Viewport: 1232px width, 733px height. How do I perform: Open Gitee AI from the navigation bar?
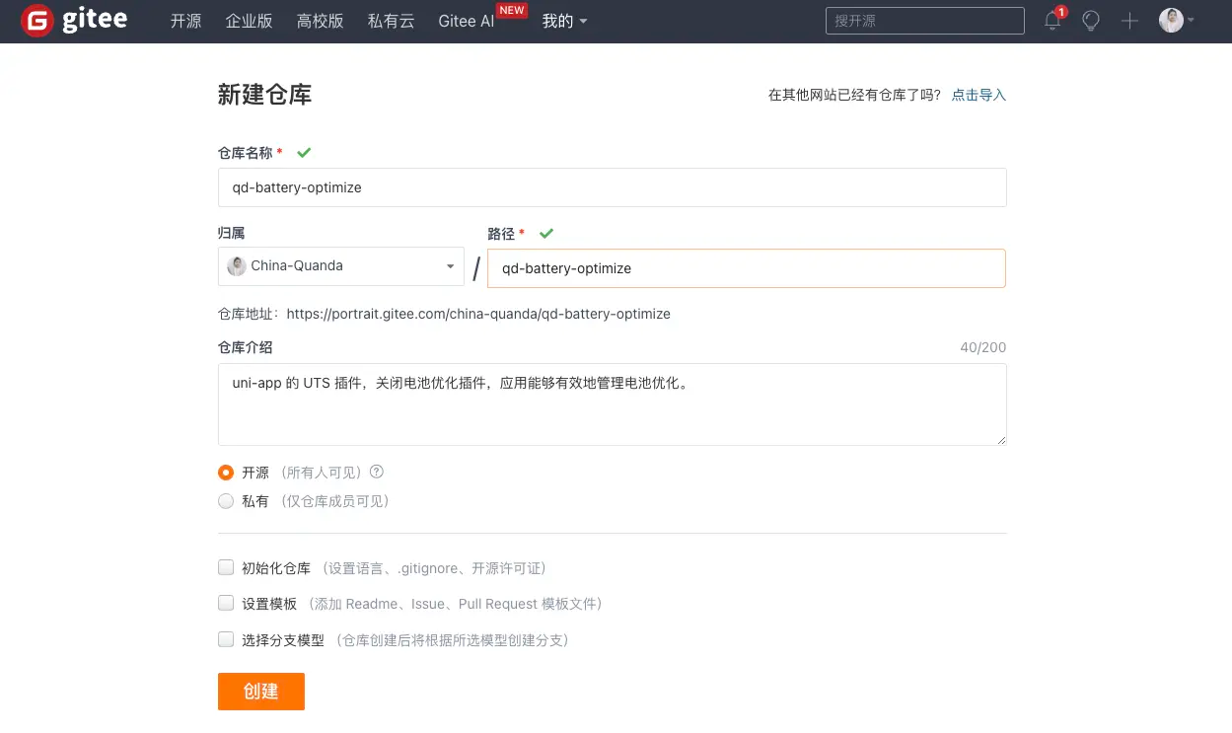[x=465, y=21]
